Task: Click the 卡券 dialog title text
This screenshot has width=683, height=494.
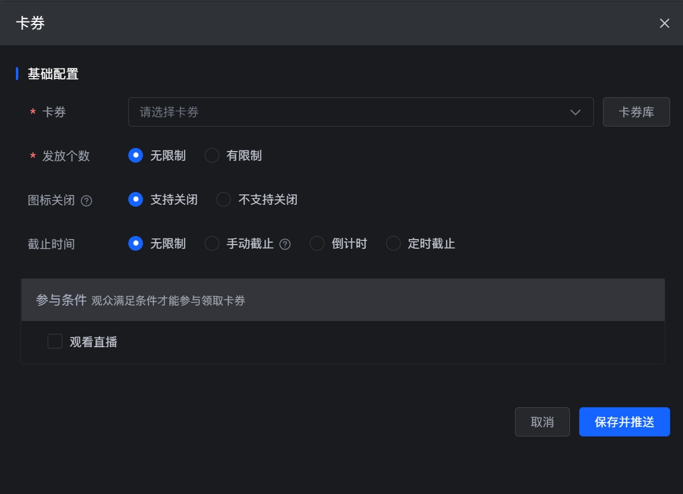Action: (31, 23)
